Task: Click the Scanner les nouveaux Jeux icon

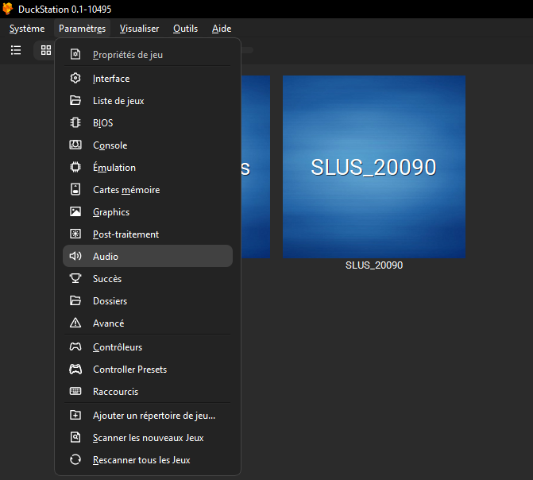Action: point(75,437)
